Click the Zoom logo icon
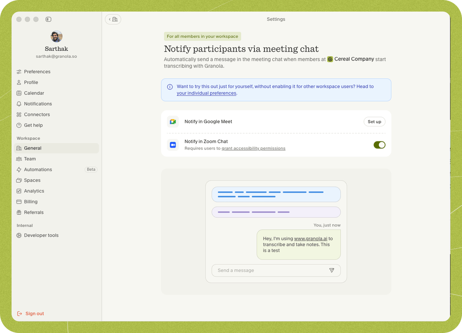This screenshot has width=462, height=333. (x=173, y=145)
